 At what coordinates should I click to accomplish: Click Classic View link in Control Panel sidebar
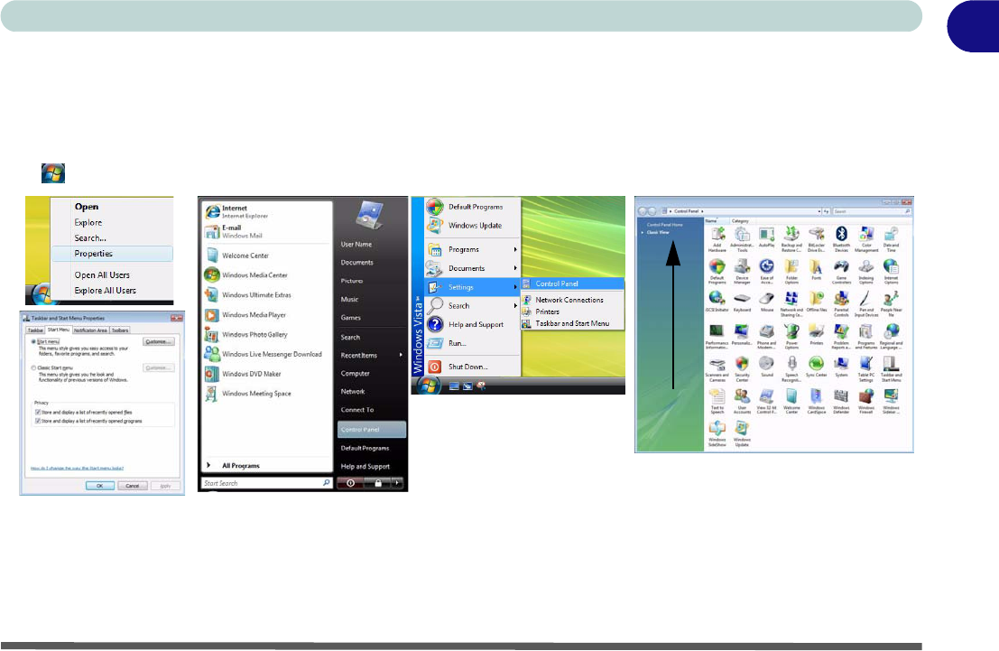click(x=658, y=232)
